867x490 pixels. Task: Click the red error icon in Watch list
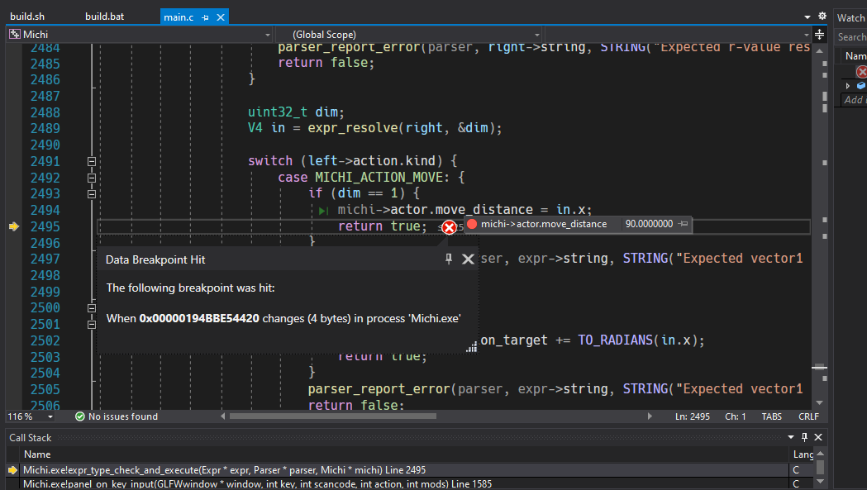[861, 71]
